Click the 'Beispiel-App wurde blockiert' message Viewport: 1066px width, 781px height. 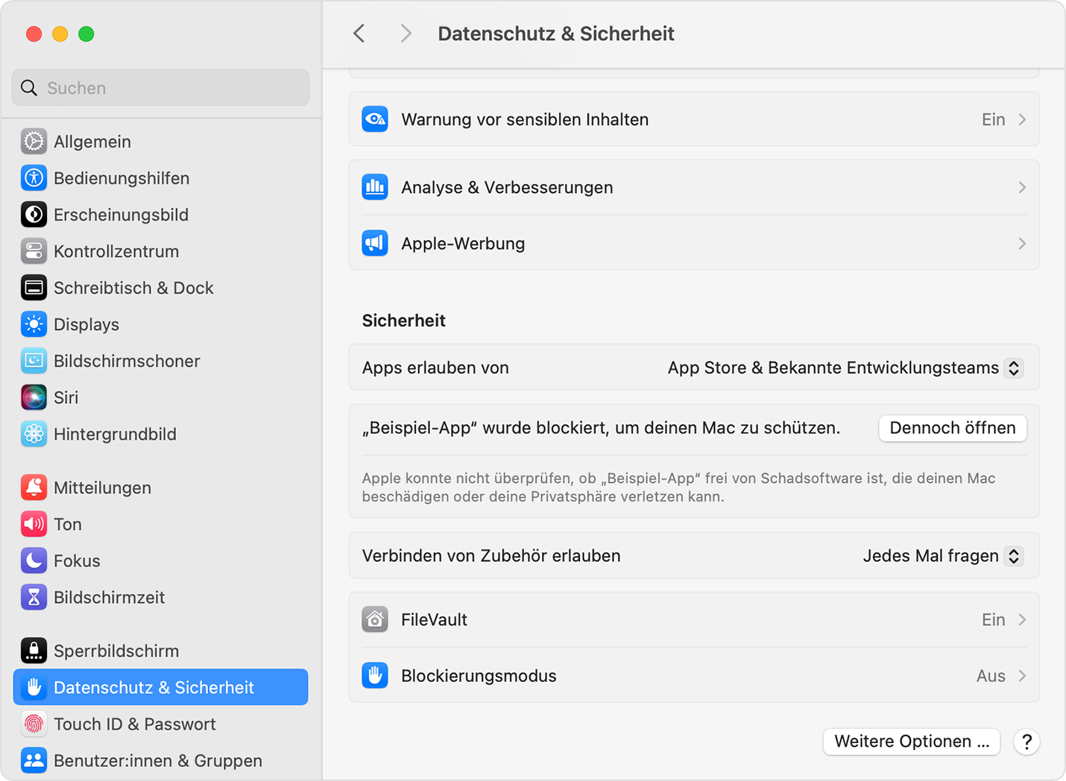601,429
